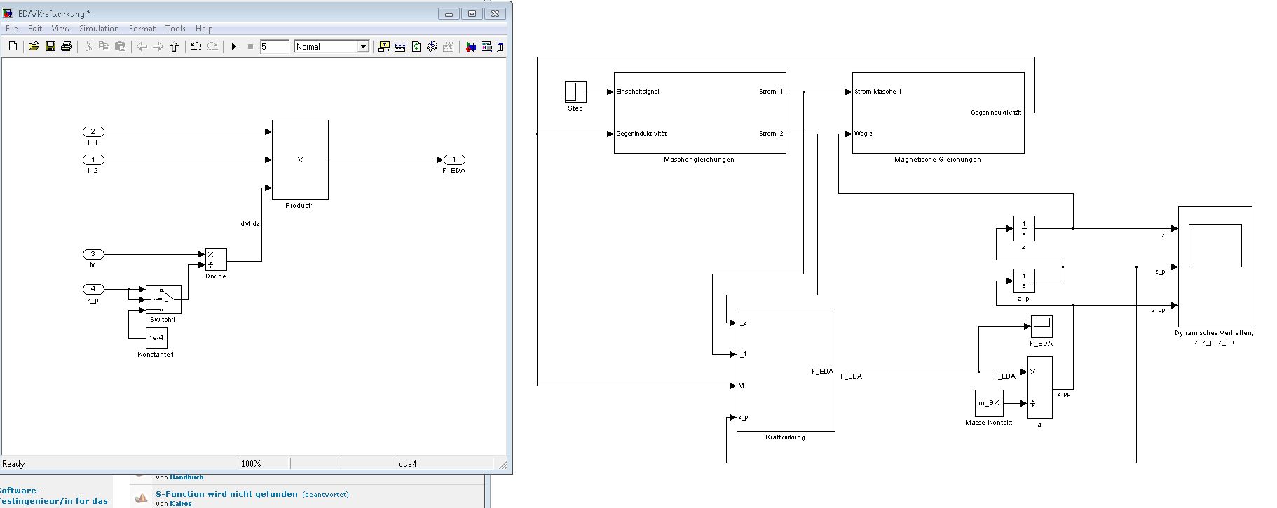Start the simulation with the play button
This screenshot has width=1277, height=508.
pyautogui.click(x=233, y=47)
